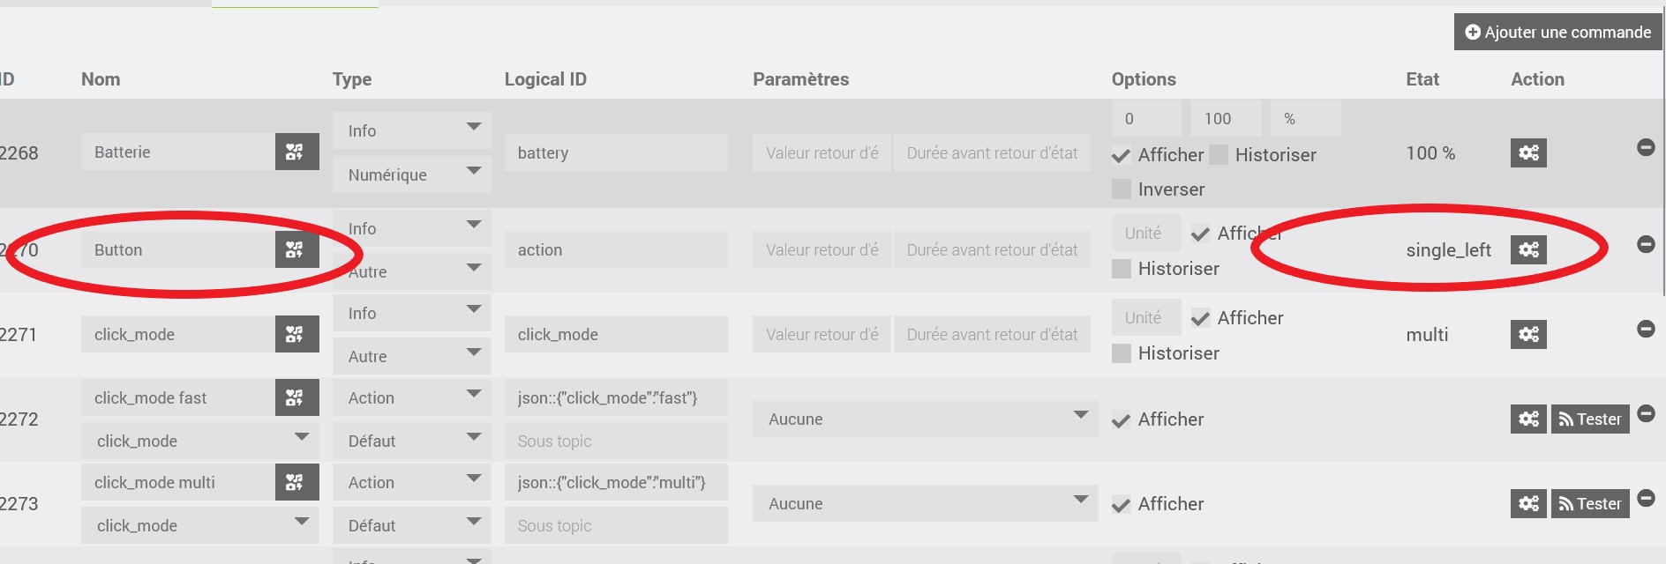This screenshot has height=564, width=1666.
Task: Open Numérique subtype dropdown for Batterie
Action: [x=411, y=174]
